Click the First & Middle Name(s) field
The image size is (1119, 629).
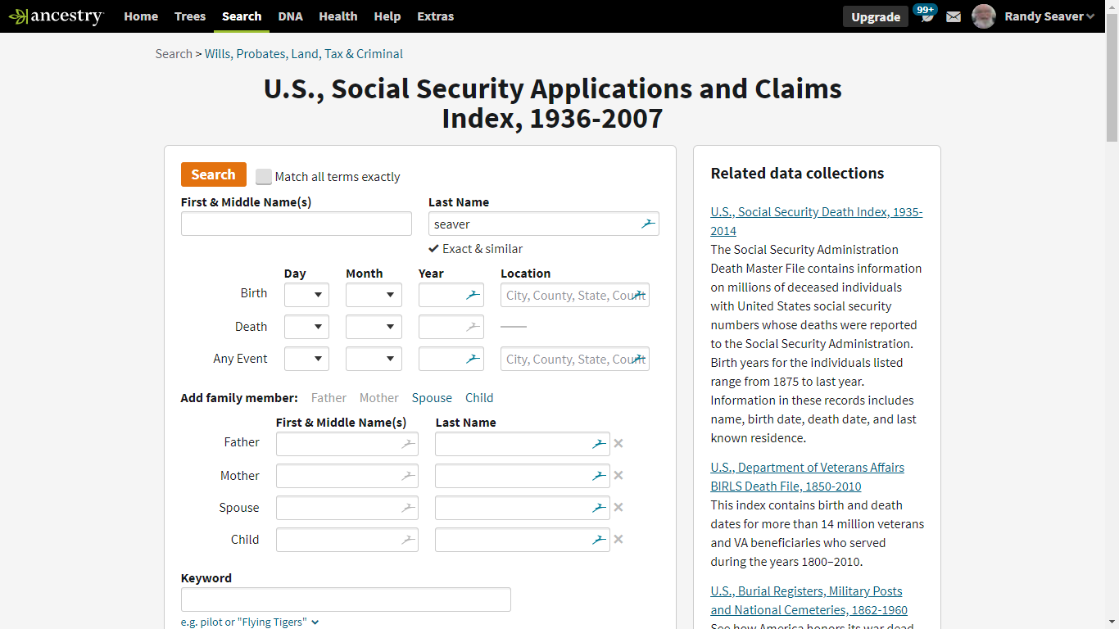point(297,224)
